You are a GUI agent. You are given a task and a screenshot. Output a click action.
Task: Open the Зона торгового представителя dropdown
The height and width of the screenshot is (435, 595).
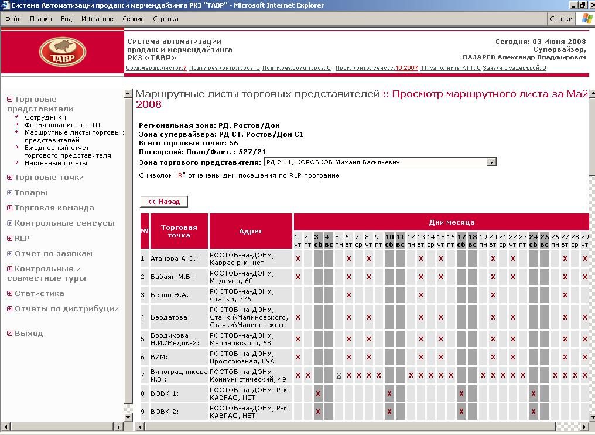tap(491, 162)
